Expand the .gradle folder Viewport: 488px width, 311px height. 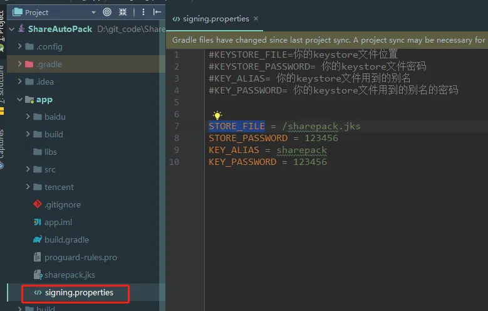(19, 64)
